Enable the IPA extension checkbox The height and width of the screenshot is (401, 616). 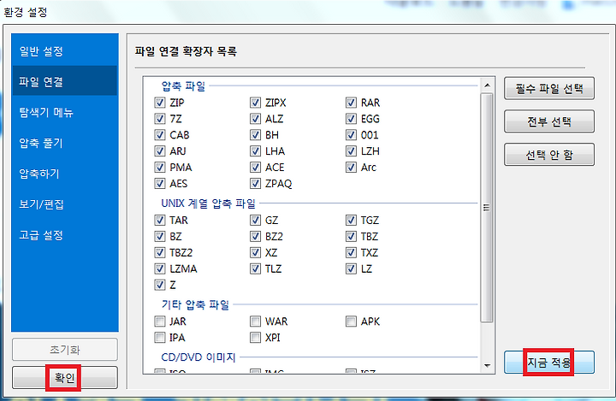coord(159,338)
